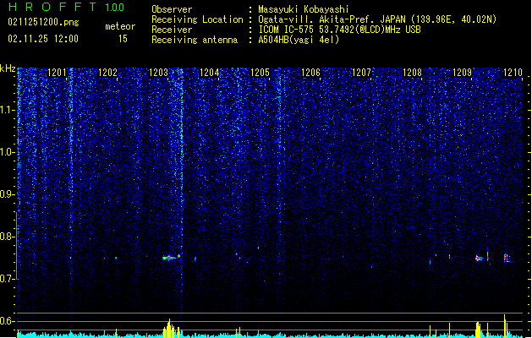Click the 0.6 kHz axis label
Image resolution: width=532 pixels, height=338 pixels.
7,321
